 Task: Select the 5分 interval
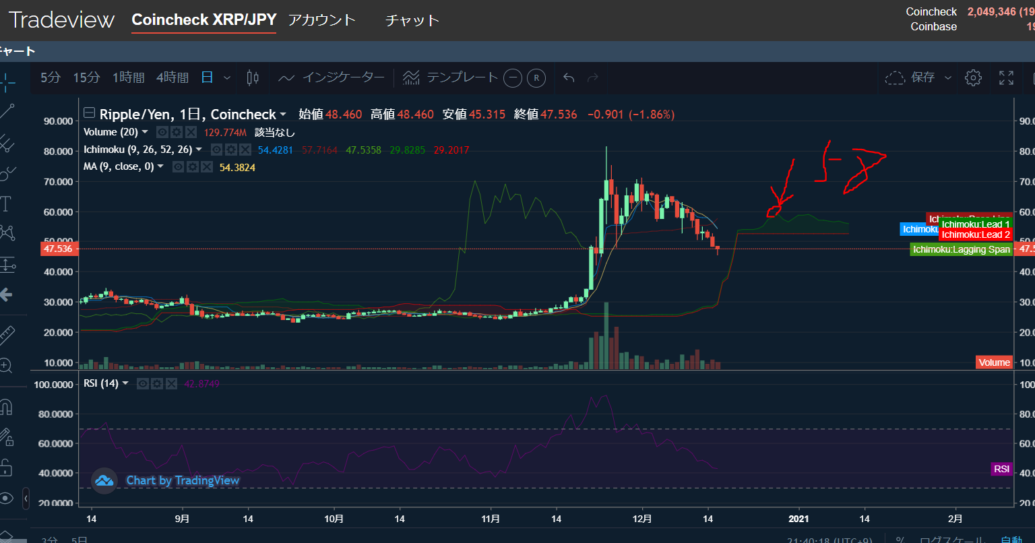(51, 78)
